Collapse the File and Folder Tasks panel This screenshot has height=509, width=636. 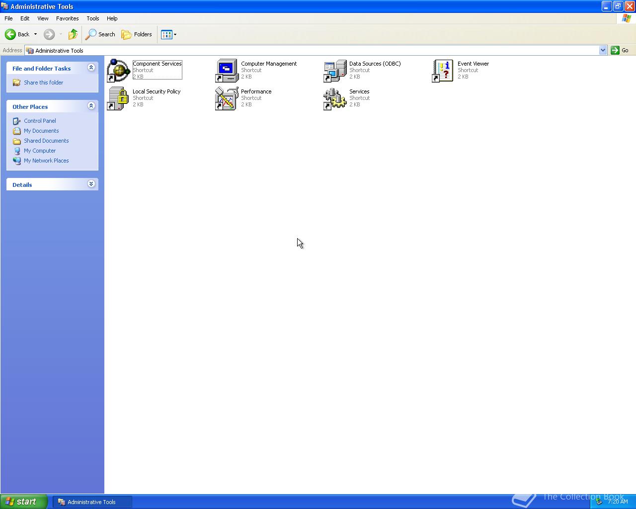(x=91, y=68)
